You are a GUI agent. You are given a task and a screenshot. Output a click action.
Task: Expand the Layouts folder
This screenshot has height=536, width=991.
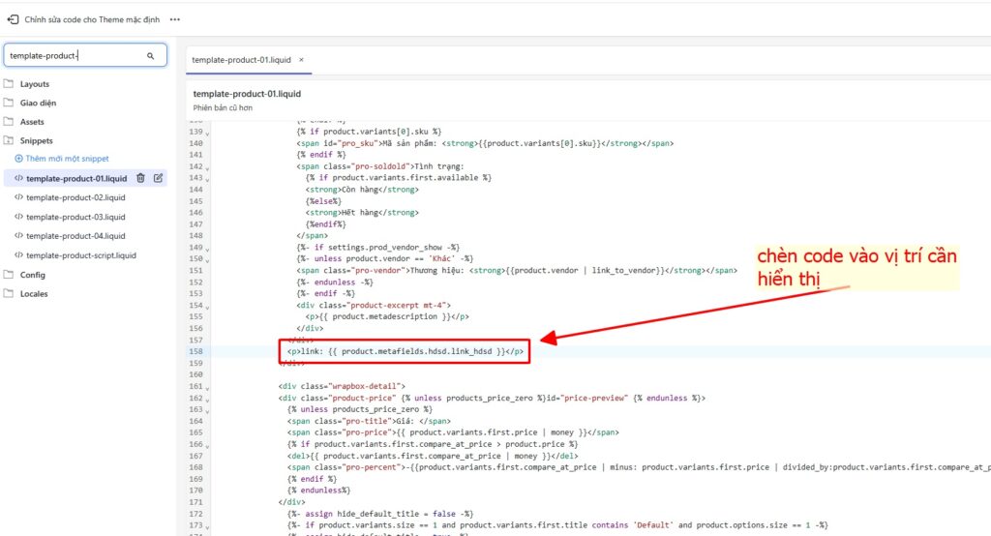[34, 84]
